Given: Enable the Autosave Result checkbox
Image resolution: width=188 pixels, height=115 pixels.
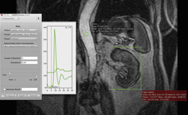Looking at the screenshot, I should [4, 89].
